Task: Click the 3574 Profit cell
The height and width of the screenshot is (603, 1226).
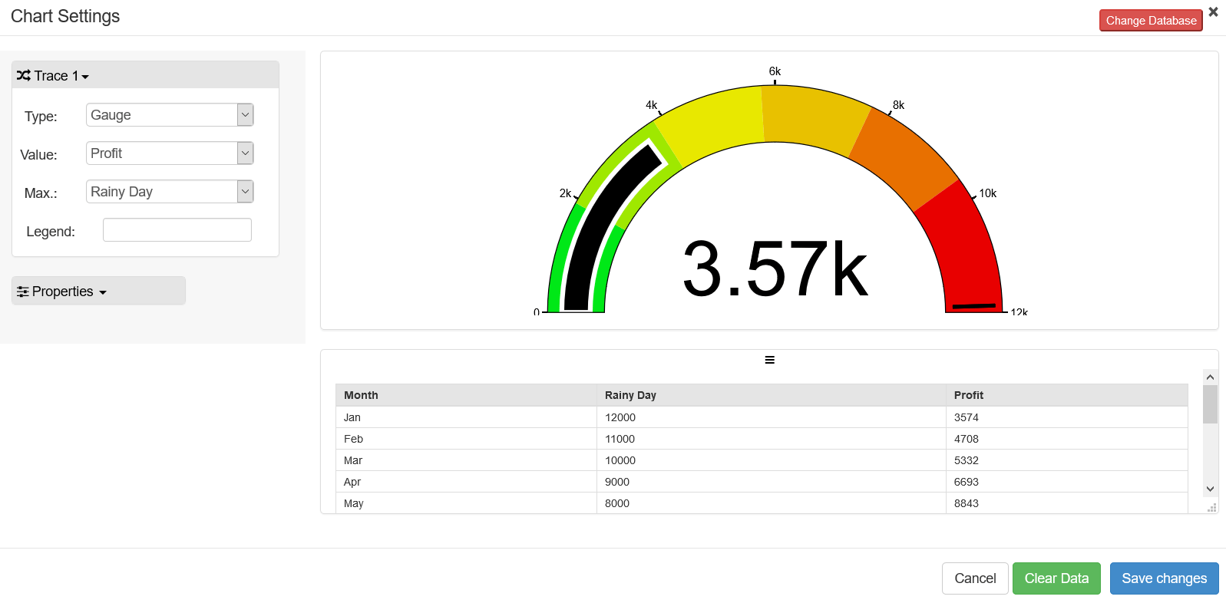Action: pyautogui.click(x=1067, y=417)
